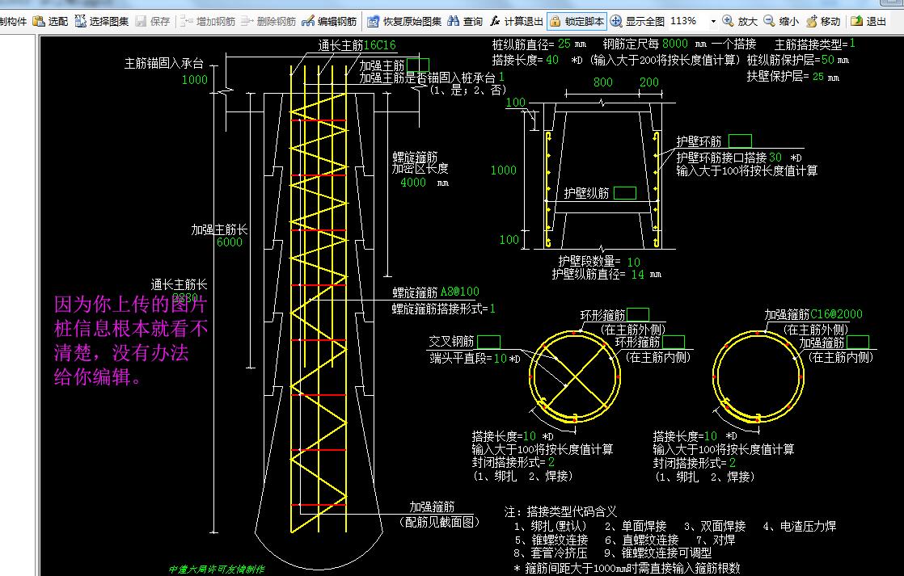Edit 搭接长度 10 under 加强箍筋 circle
Viewport: 904px width, 576px height.
[x=711, y=436]
